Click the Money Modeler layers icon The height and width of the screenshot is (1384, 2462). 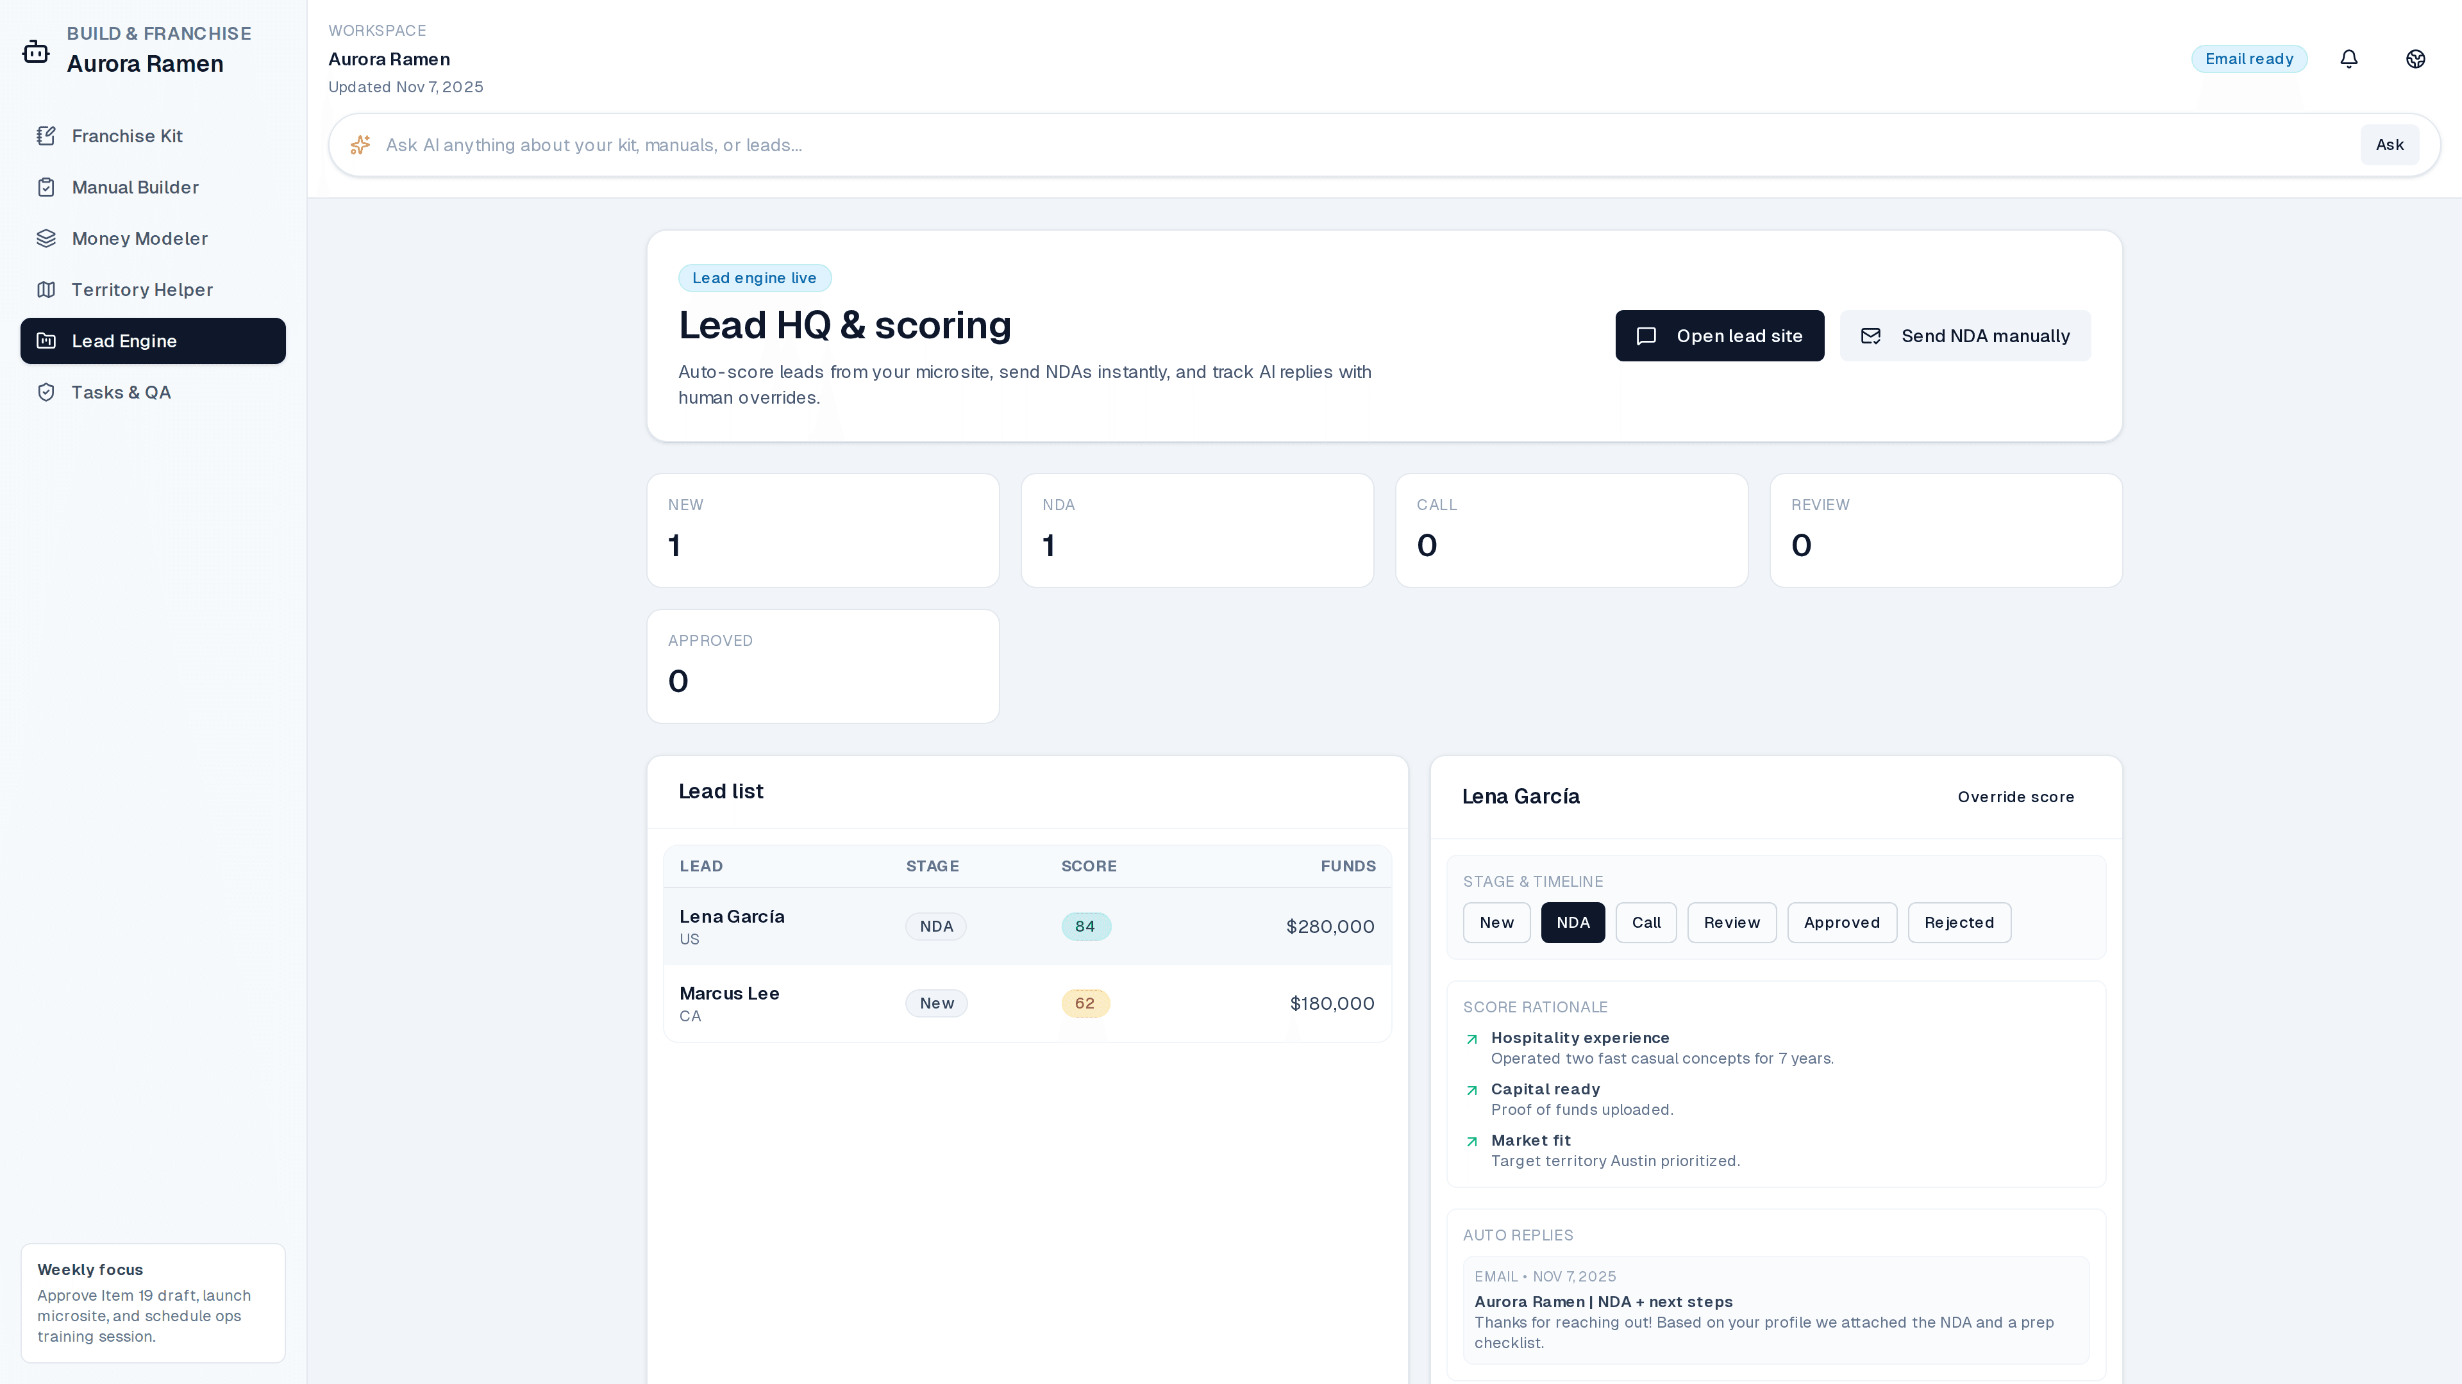tap(47, 238)
